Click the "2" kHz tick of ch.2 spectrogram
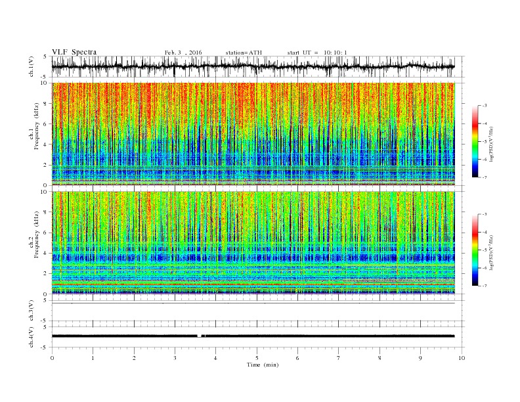The height and width of the screenshot is (402, 520). coord(46,274)
